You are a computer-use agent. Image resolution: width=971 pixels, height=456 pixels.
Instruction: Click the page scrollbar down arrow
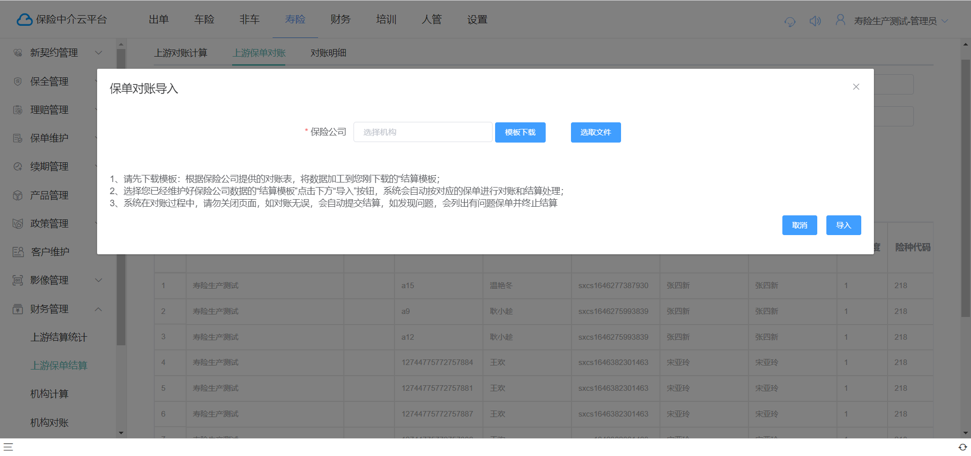tap(965, 433)
